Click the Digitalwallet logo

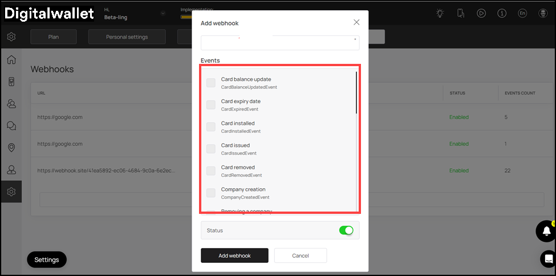[x=49, y=14]
